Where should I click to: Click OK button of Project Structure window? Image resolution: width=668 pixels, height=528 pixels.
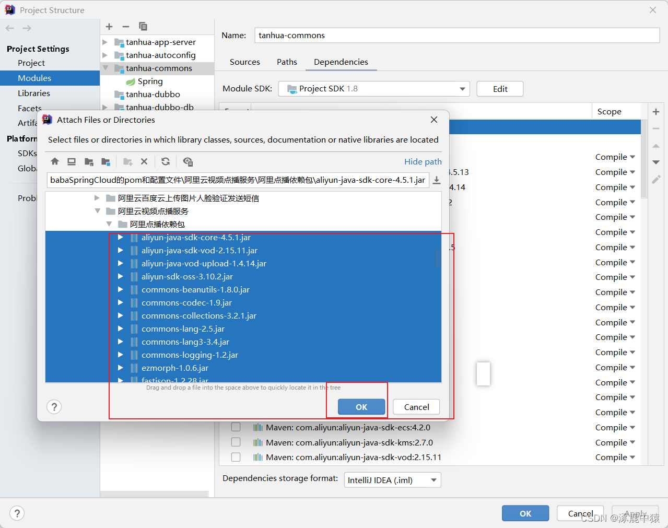tap(525, 513)
